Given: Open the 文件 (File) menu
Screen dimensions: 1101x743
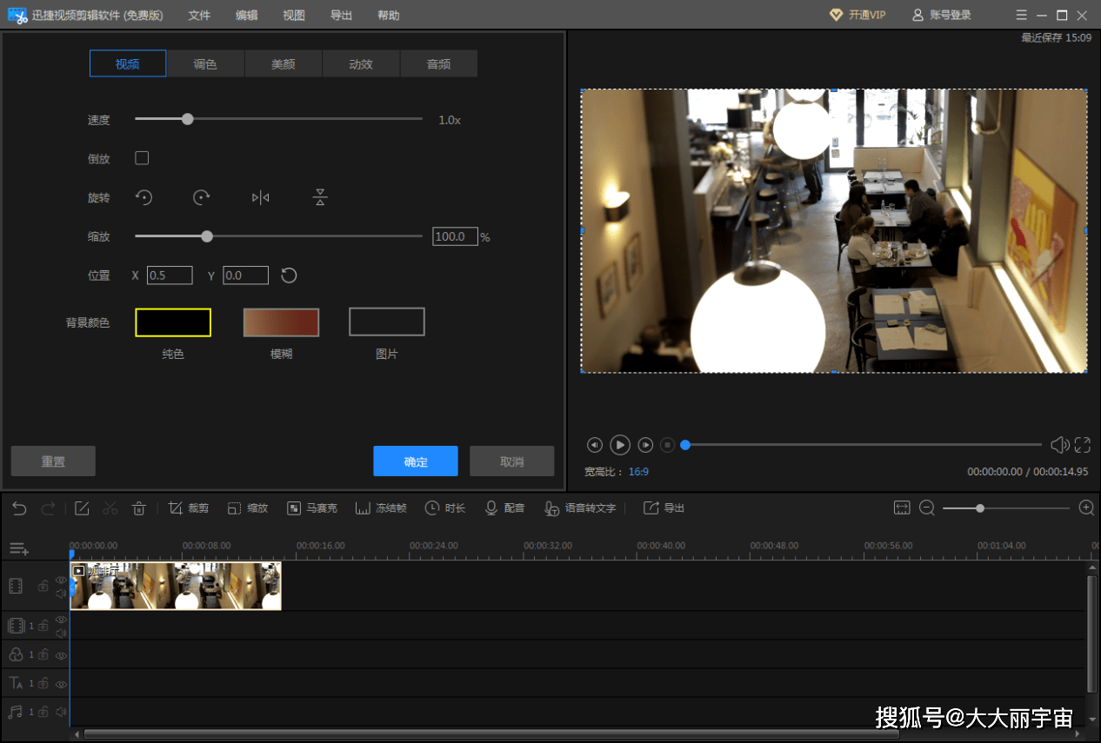Looking at the screenshot, I should [199, 15].
